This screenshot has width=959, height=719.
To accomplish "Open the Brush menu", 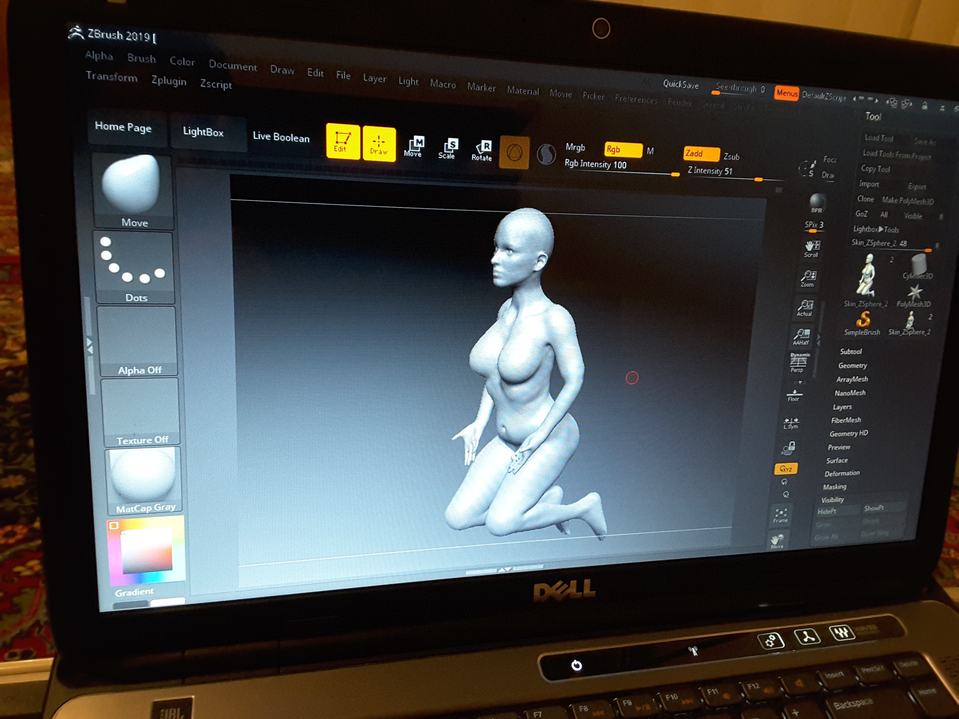I will 141,58.
